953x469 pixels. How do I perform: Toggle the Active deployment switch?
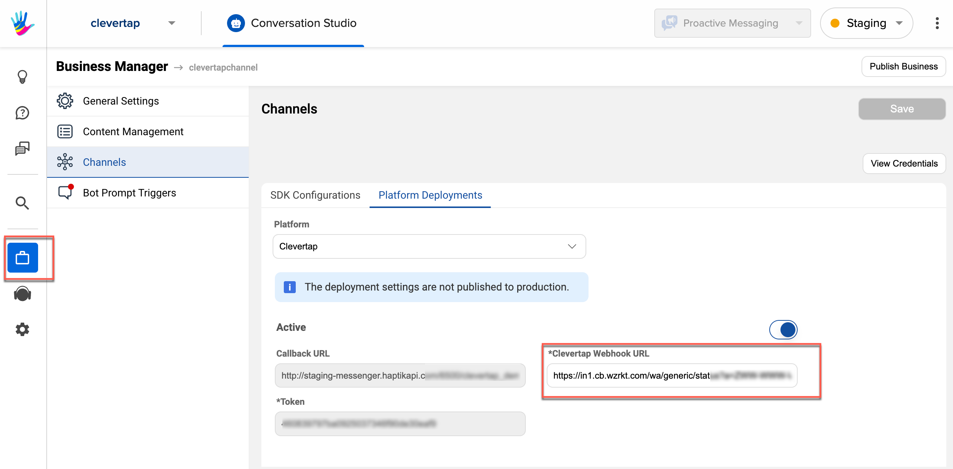tap(783, 330)
